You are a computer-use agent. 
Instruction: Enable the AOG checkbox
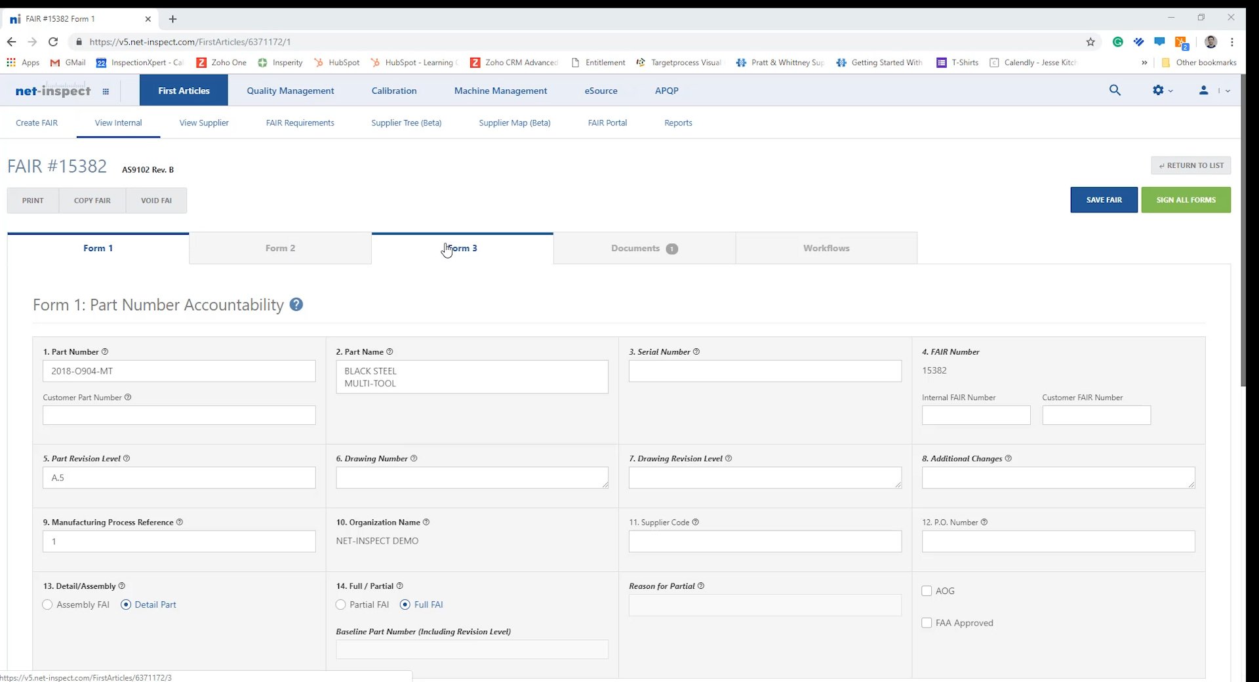(x=927, y=591)
